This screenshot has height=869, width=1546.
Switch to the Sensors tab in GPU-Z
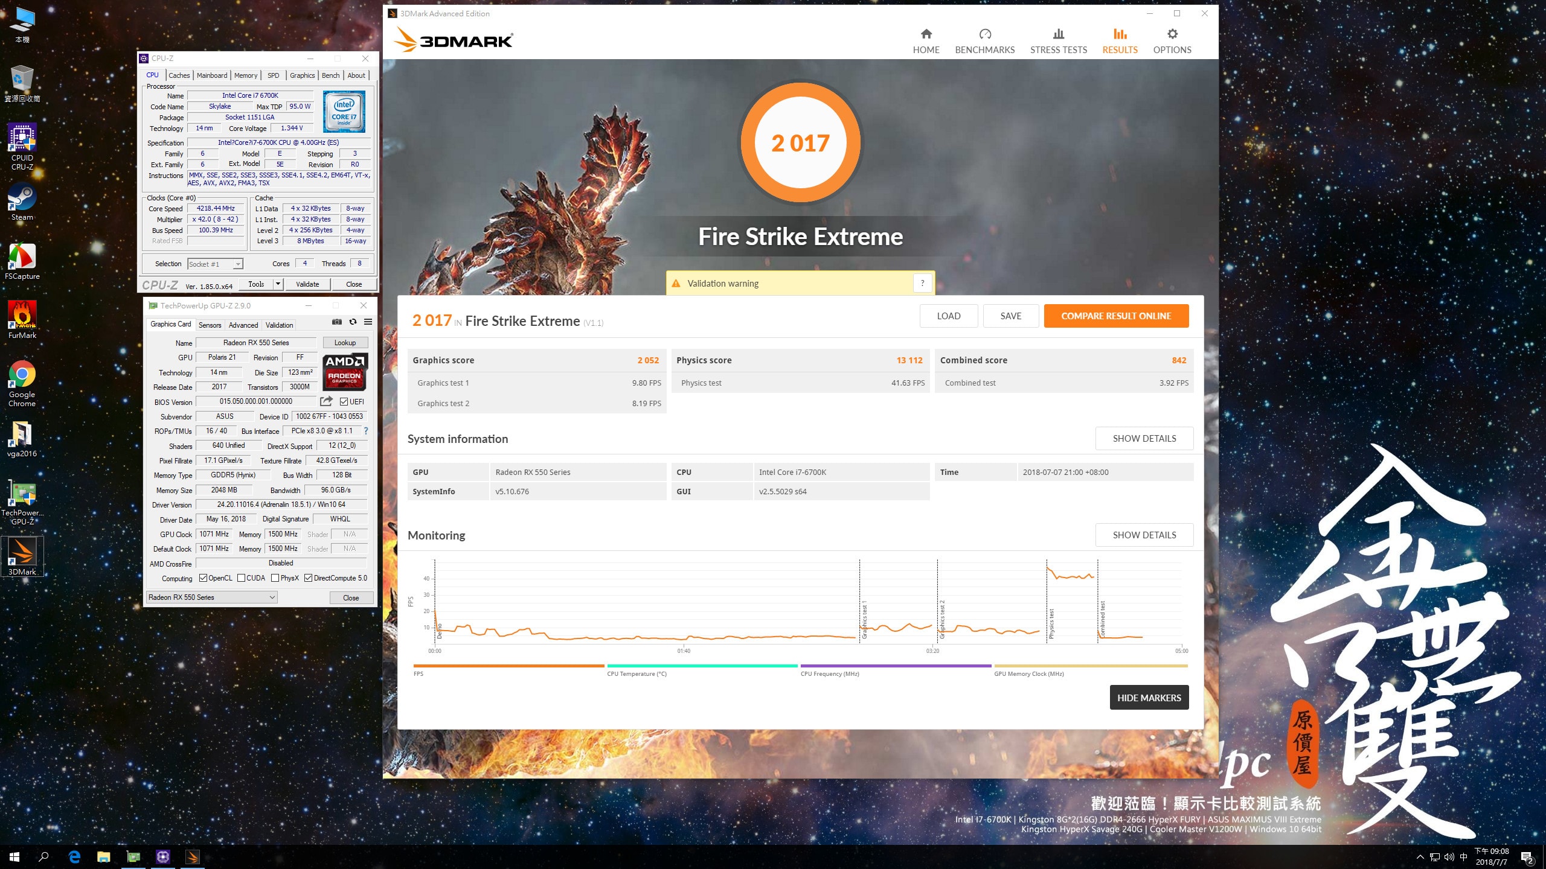pyautogui.click(x=210, y=325)
